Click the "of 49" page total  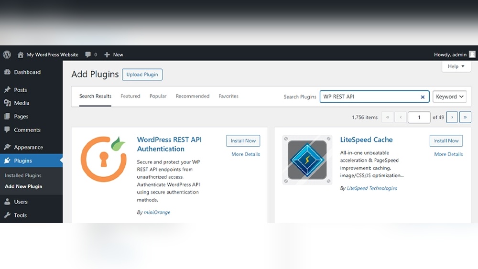[x=438, y=117]
